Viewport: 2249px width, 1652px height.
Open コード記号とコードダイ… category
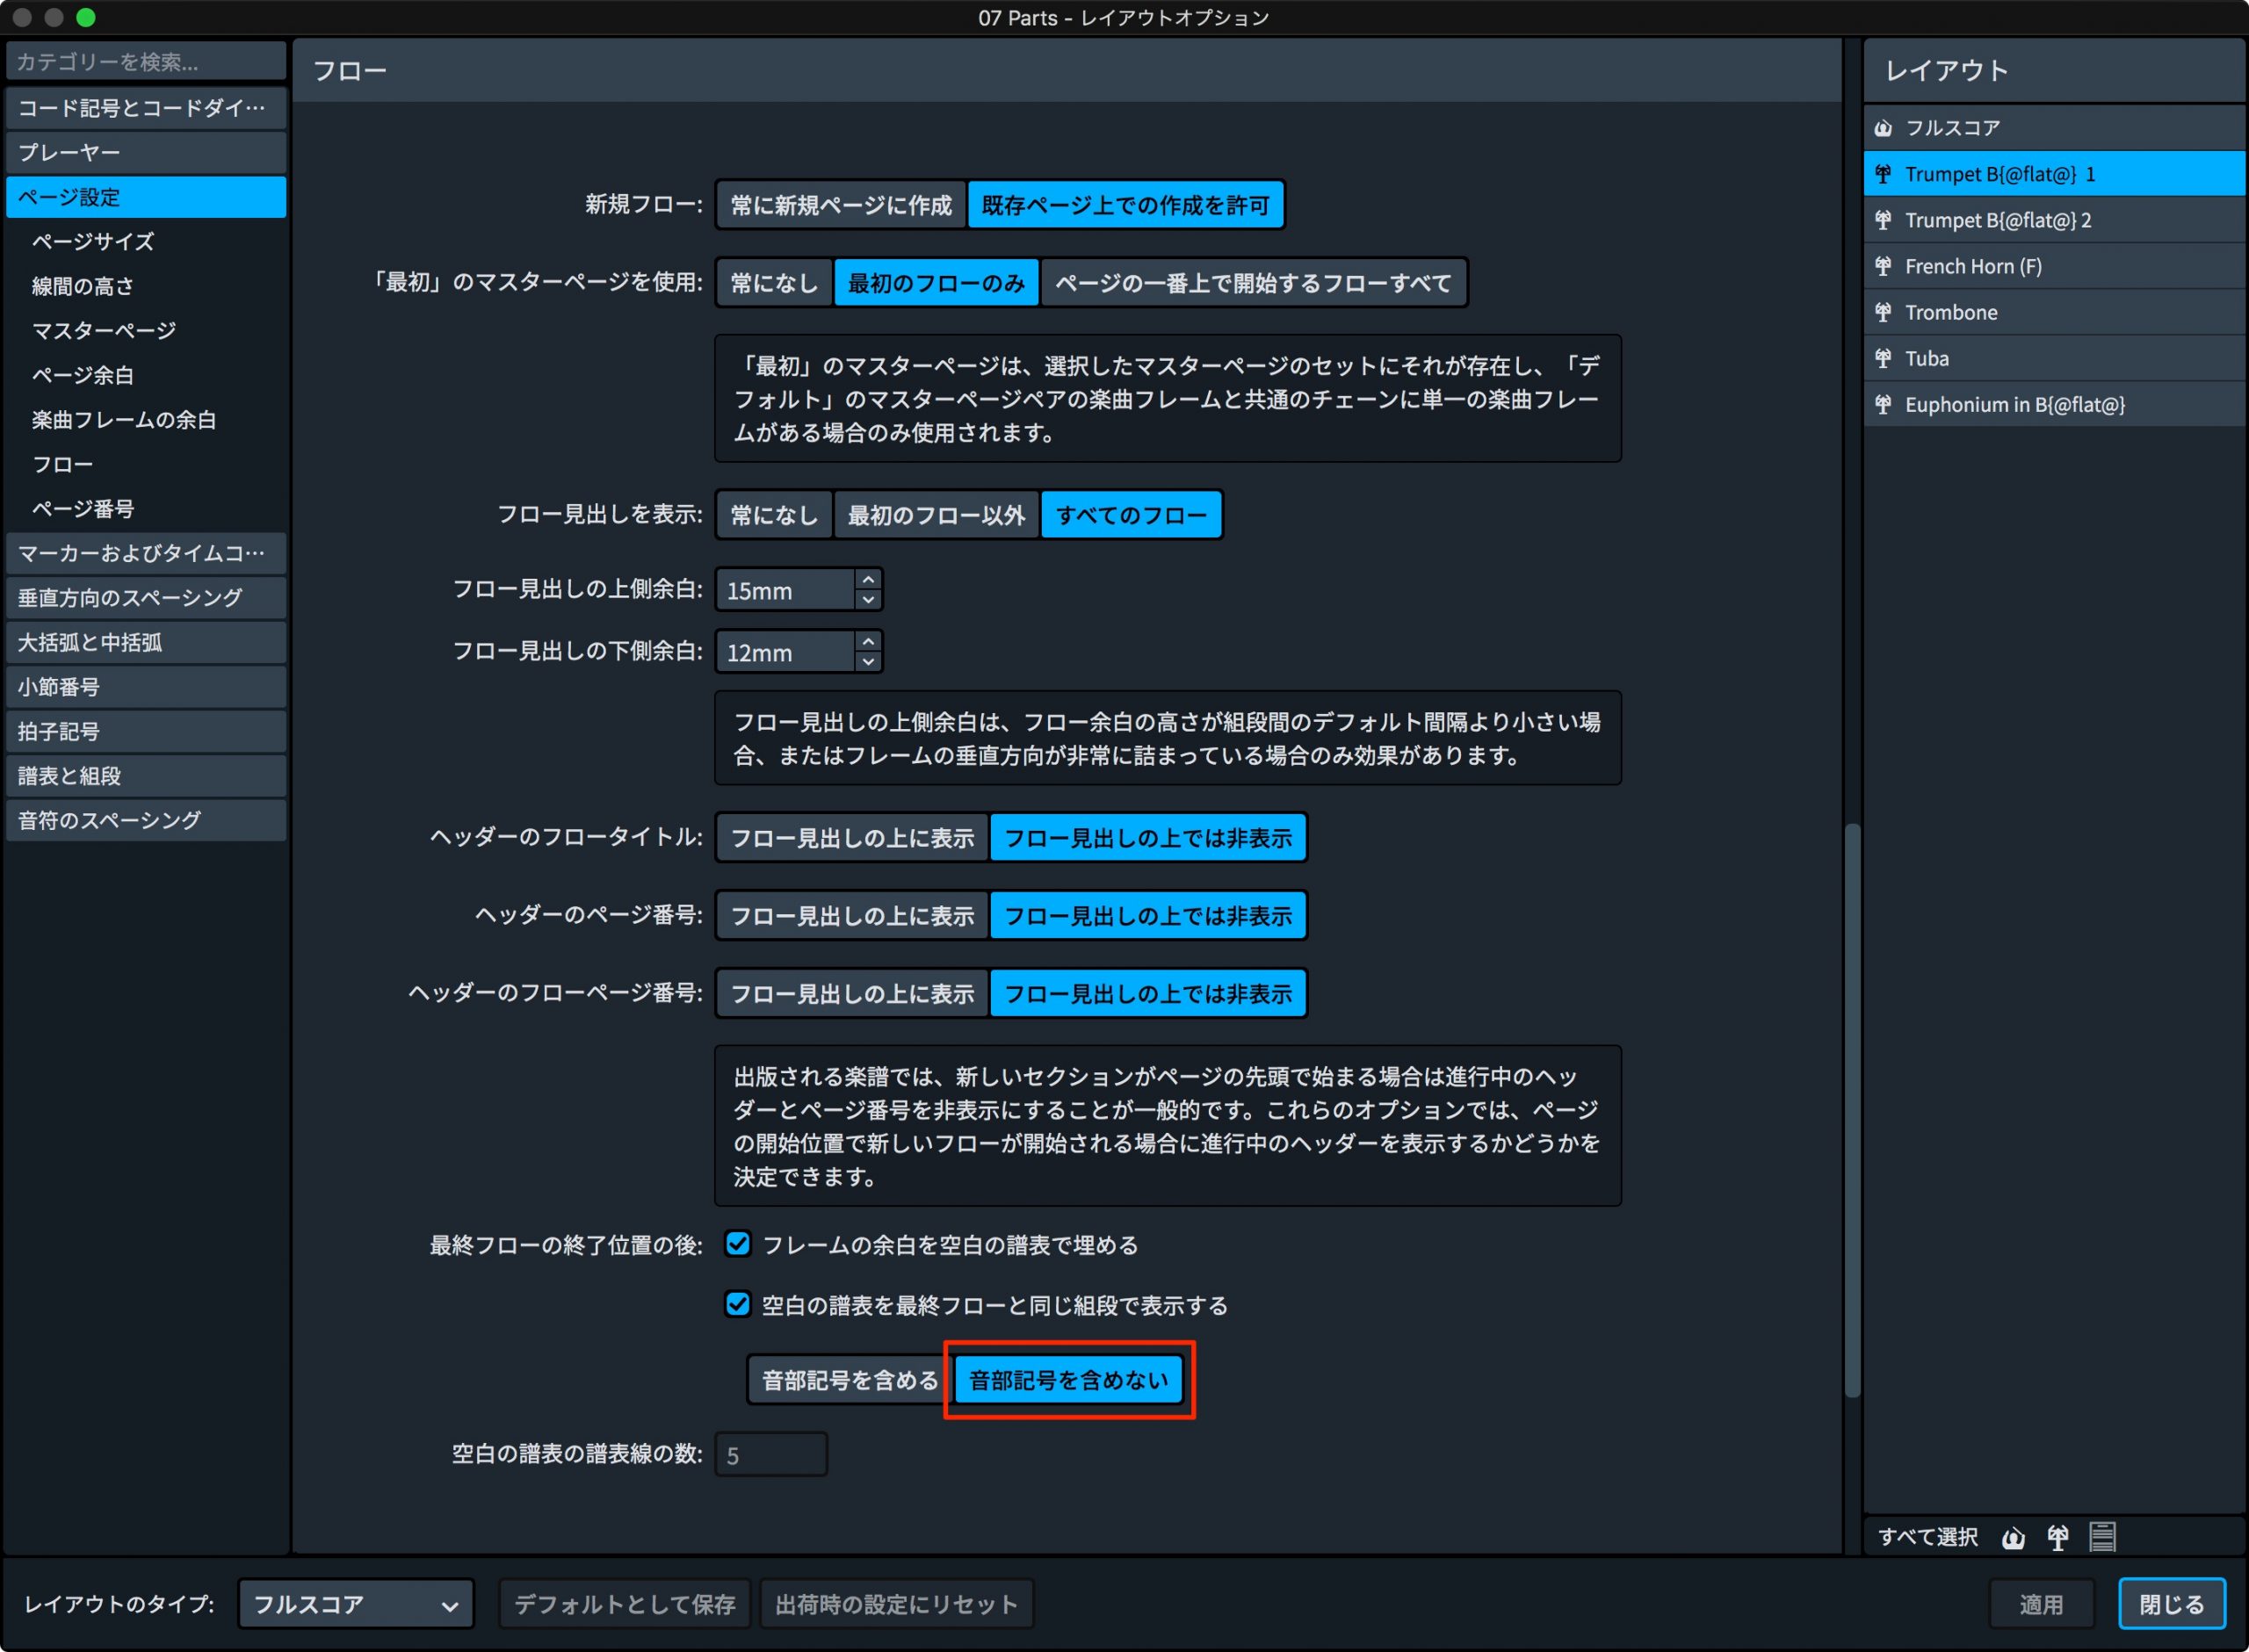pyautogui.click(x=146, y=108)
